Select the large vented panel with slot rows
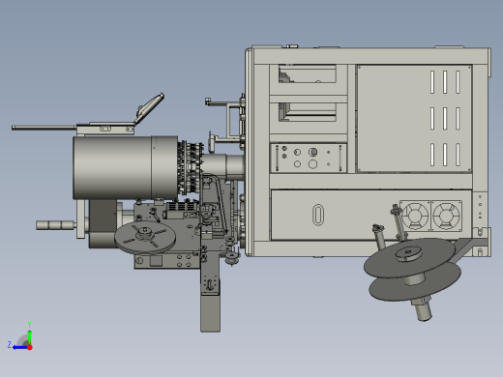503x377 pixels. (414, 119)
